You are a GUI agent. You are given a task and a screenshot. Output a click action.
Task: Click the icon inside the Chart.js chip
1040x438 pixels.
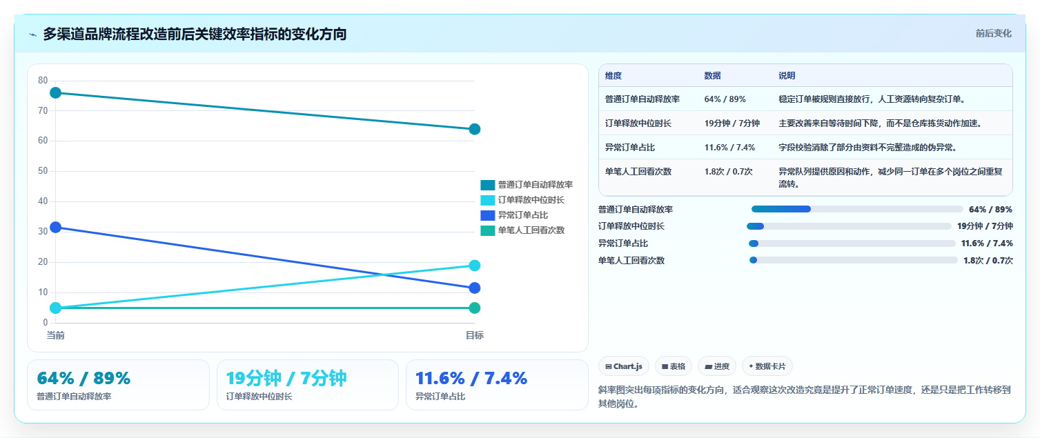pyautogui.click(x=608, y=367)
